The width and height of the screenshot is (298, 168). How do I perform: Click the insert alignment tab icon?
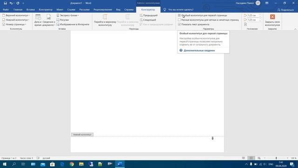[x=245, y=24]
